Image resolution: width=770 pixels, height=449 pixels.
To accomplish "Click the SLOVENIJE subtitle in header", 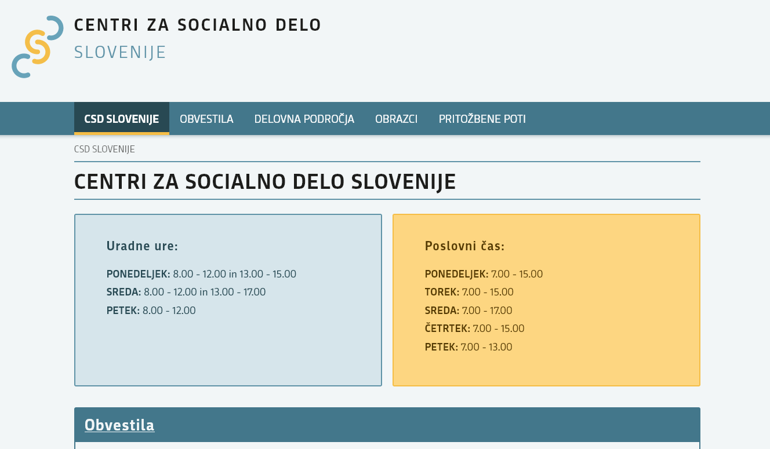I will pyautogui.click(x=120, y=52).
